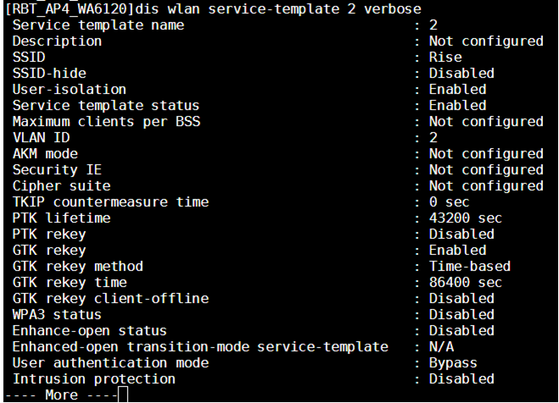Click the TKIP countermeasure time value
The width and height of the screenshot is (559, 403).
point(449,202)
